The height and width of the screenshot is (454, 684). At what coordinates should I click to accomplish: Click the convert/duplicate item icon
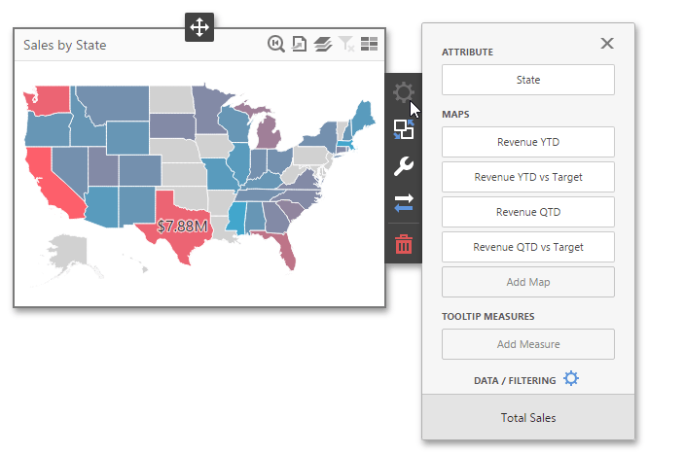[404, 129]
